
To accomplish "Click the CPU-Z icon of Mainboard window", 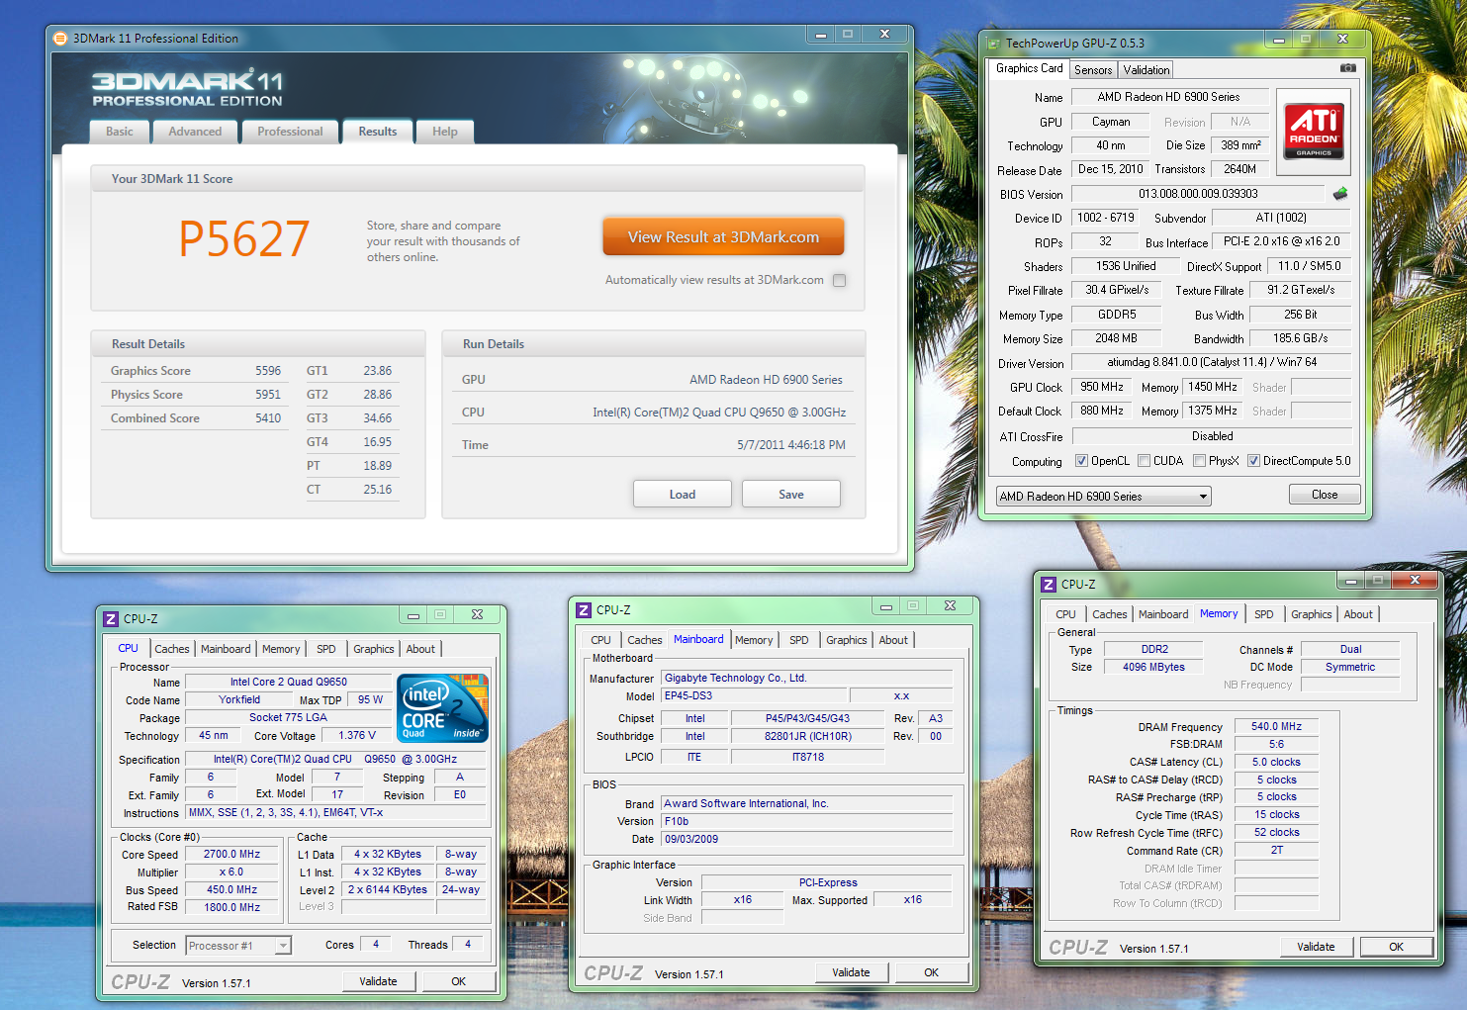I will click(x=584, y=609).
